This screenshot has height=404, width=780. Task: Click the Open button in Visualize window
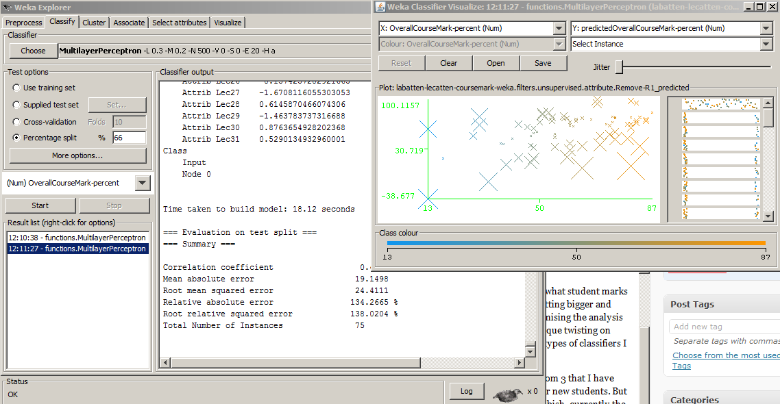click(x=496, y=63)
